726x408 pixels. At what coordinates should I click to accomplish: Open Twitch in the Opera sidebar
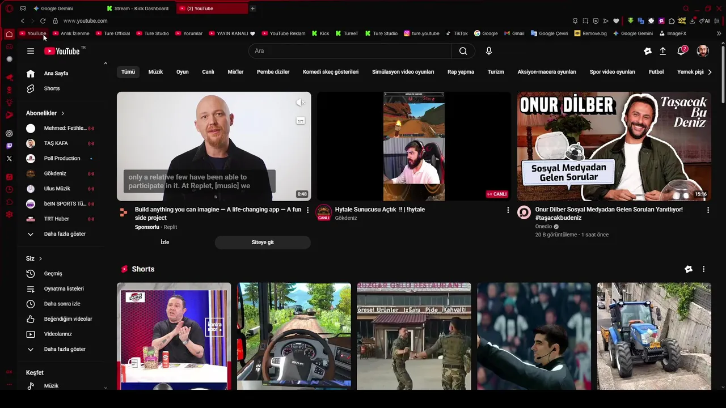coord(9,146)
